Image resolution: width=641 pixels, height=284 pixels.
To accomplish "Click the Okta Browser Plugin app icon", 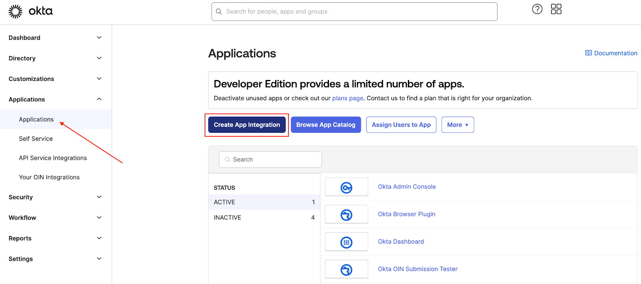I will click(346, 215).
